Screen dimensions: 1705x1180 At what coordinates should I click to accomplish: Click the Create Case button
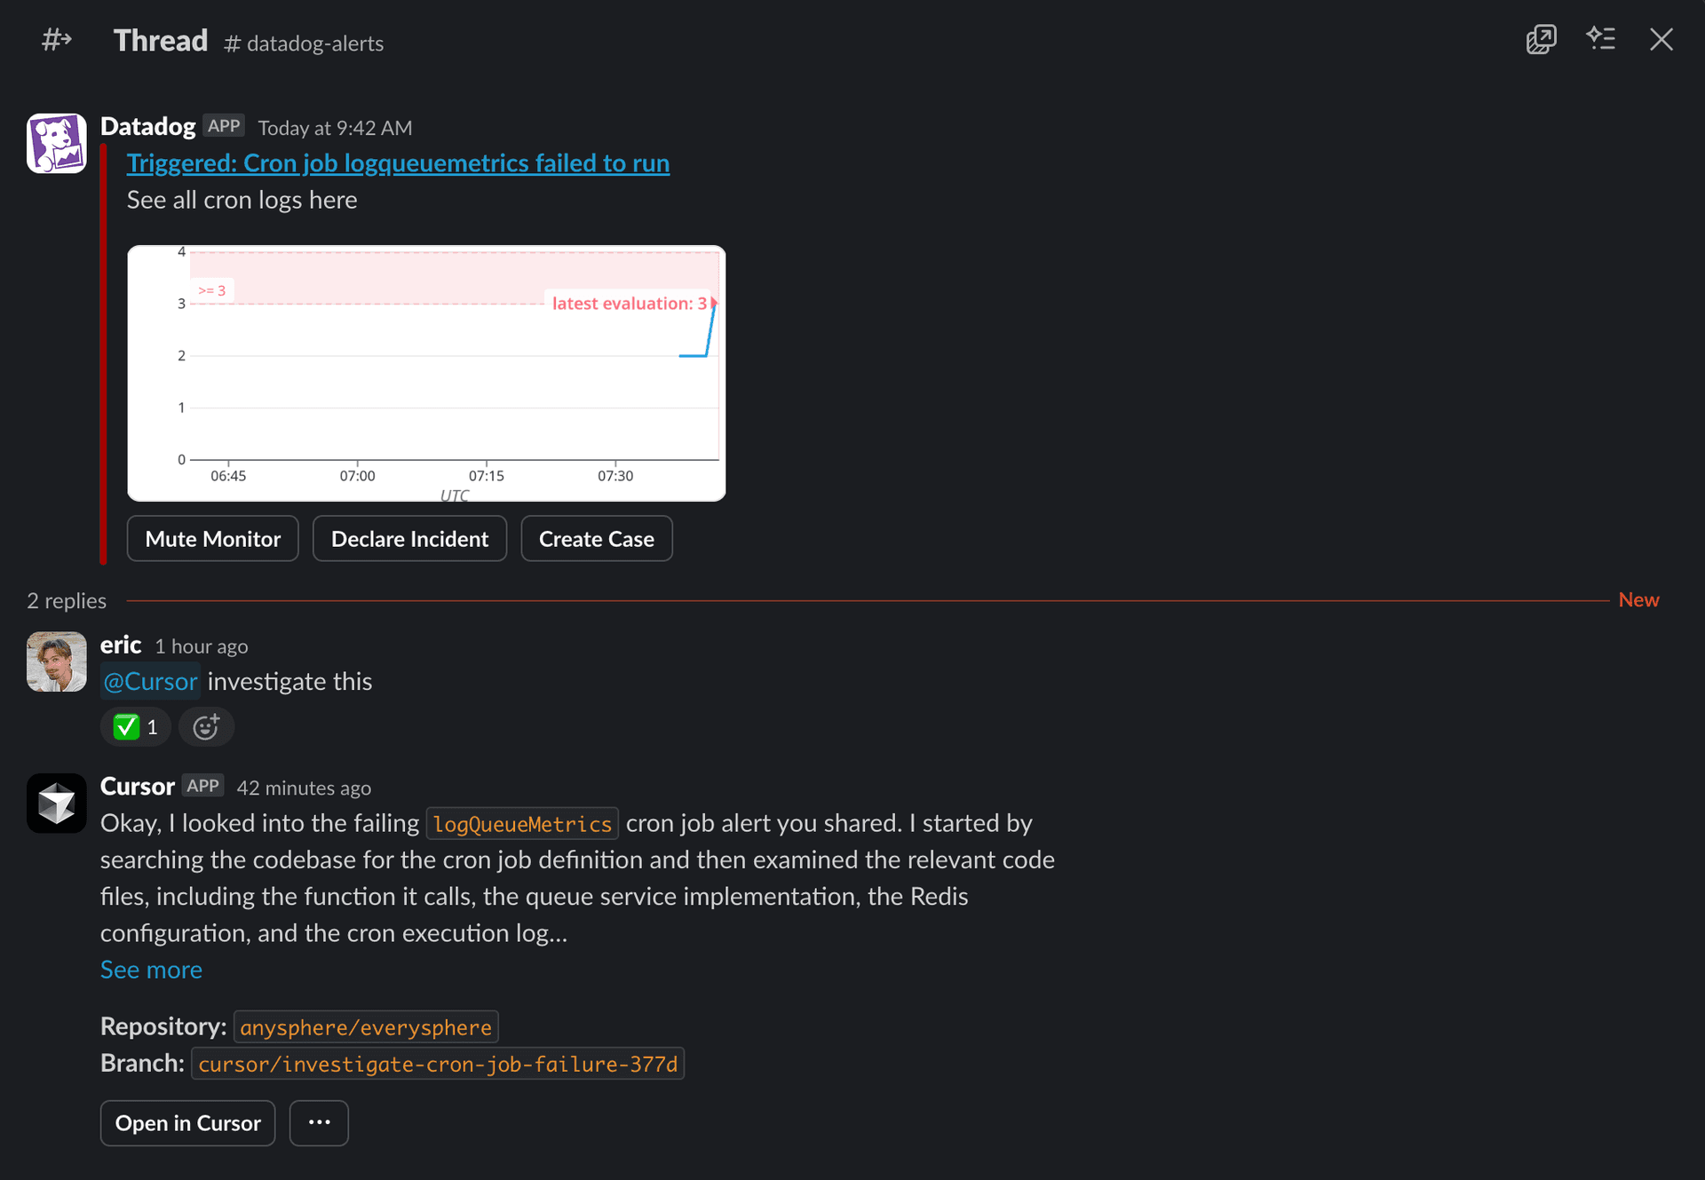[x=596, y=539]
